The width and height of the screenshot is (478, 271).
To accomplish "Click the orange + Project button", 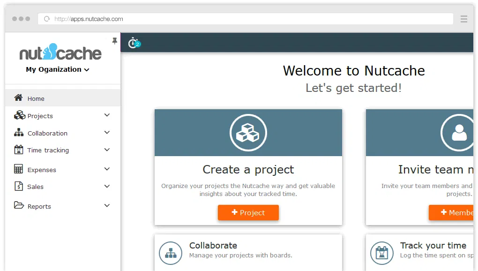I will [x=248, y=212].
